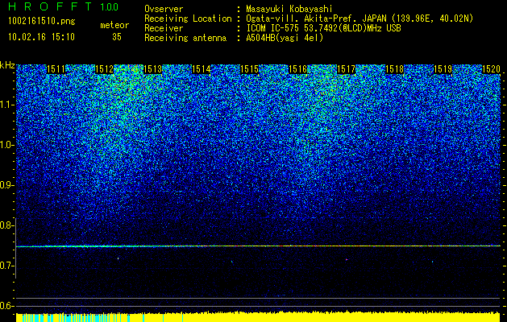Screen dimensions: 507x322
Task: Click the date 10.02.16 15:10
Action: (x=42, y=37)
